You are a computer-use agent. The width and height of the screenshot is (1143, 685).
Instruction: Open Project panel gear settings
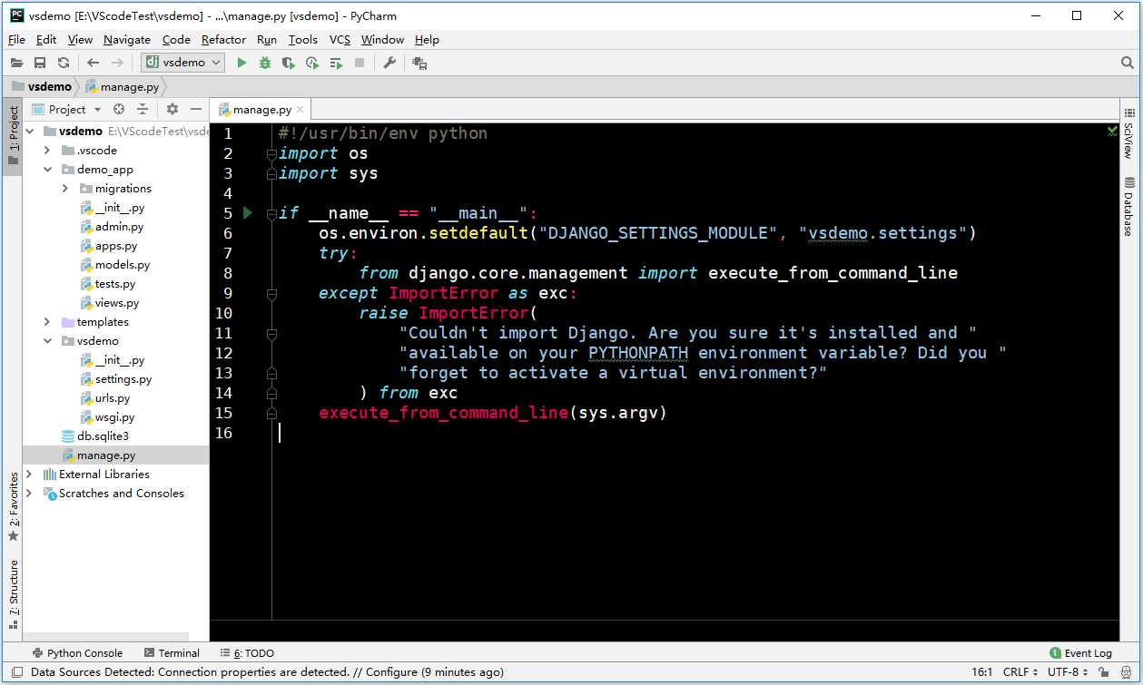(x=172, y=109)
